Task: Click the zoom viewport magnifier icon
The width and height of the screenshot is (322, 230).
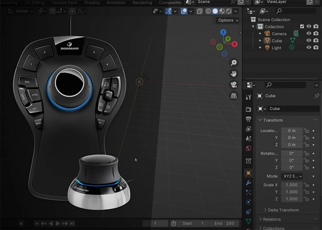Action: 234,63
